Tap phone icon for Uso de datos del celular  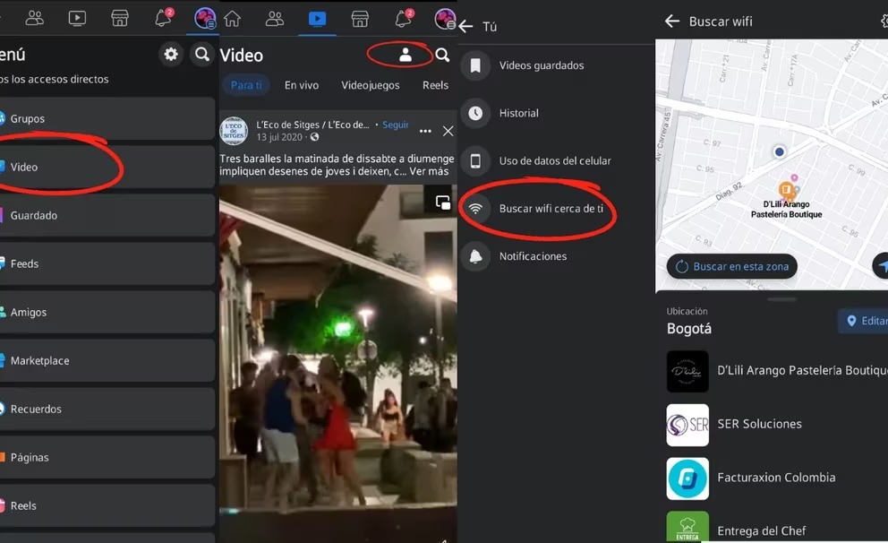pyautogui.click(x=475, y=161)
